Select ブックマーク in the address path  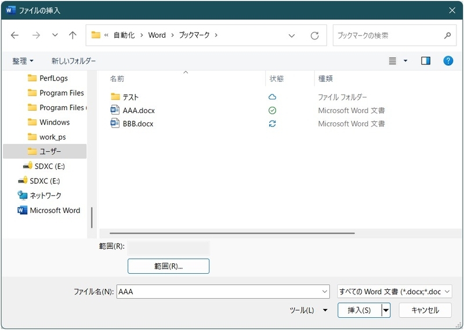194,35
